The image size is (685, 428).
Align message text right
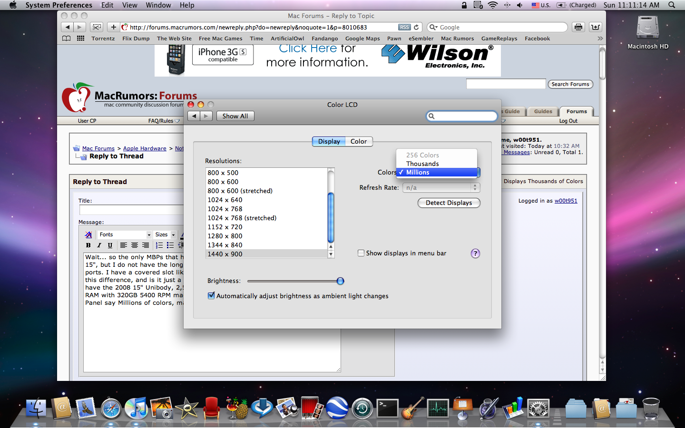tap(146, 245)
